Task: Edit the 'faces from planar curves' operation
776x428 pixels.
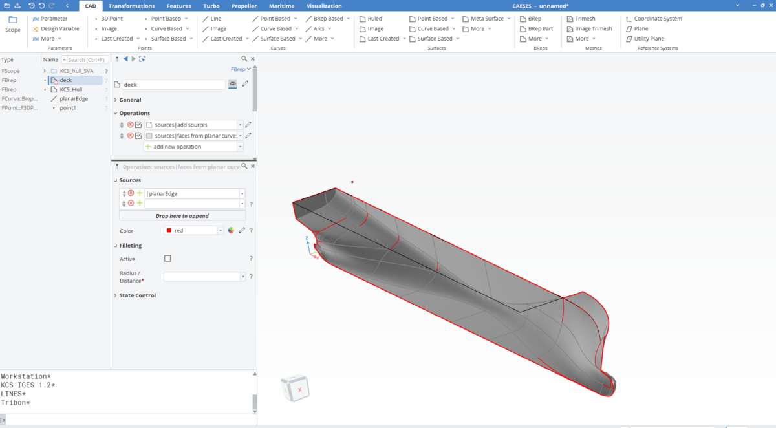Action: coord(248,136)
